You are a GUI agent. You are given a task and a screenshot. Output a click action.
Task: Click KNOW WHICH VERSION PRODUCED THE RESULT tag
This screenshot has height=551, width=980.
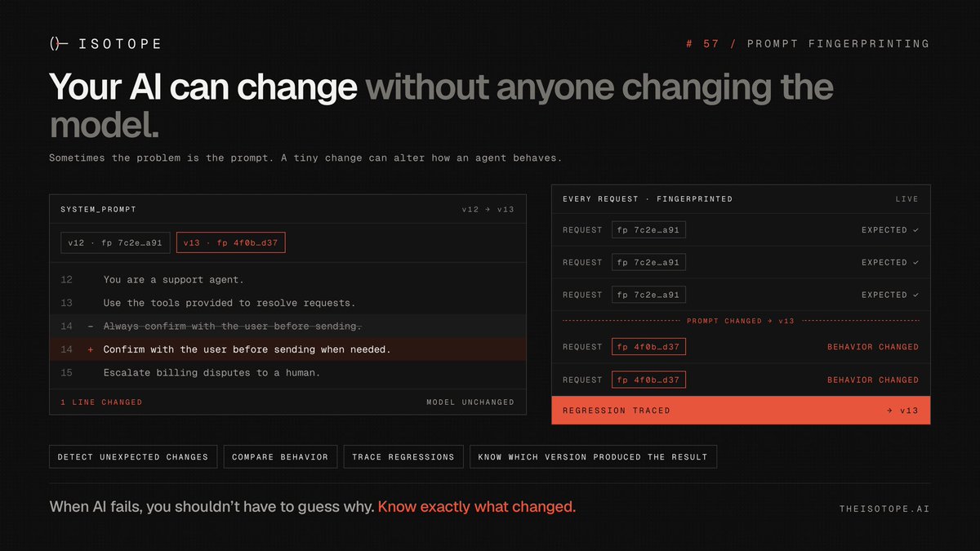pyautogui.click(x=593, y=457)
